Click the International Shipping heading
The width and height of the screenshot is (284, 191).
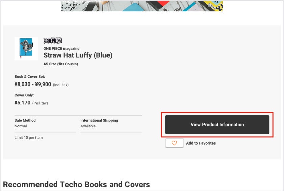(99, 120)
